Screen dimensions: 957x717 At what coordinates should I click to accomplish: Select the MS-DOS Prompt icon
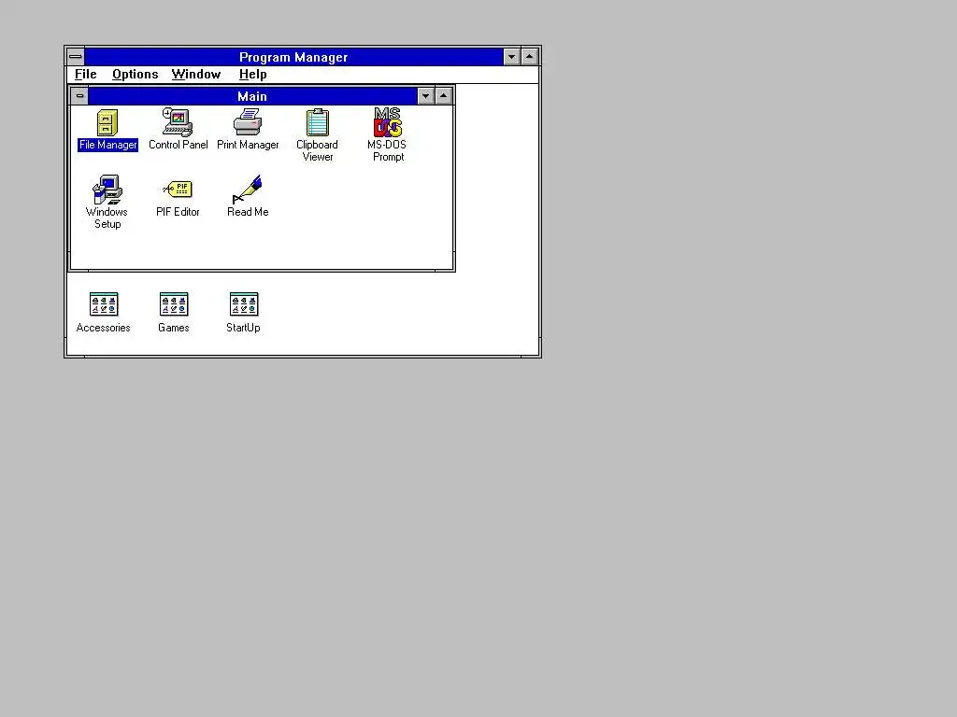[388, 122]
